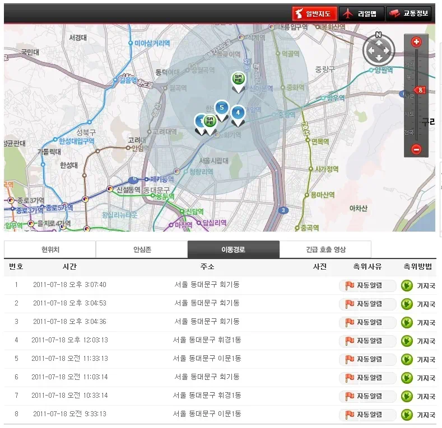Screen dimensions: 442x428
Task: Select row 5 address 이문1동 at 11:33:13
Action: (207, 359)
